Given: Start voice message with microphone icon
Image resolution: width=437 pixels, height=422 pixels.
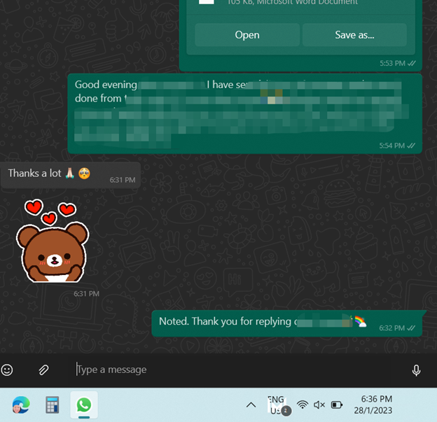Looking at the screenshot, I should (416, 370).
